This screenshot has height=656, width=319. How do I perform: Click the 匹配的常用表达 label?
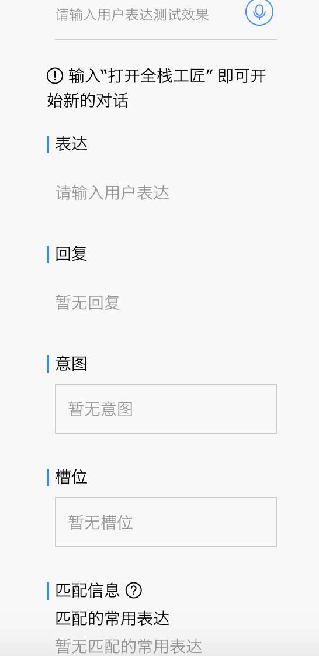112,619
